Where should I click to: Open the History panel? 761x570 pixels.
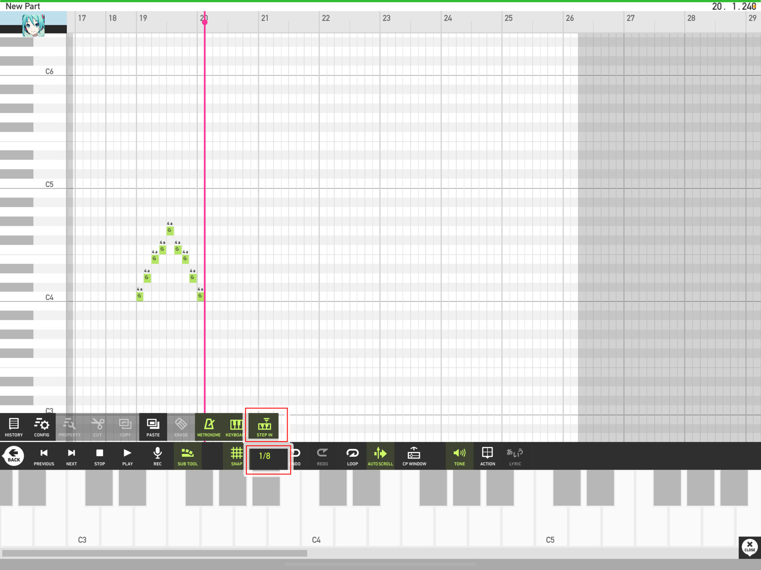pos(14,427)
